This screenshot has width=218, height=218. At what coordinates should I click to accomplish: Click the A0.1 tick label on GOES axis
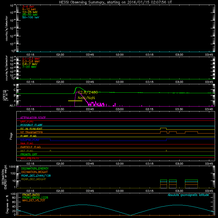click(x=12, y=106)
